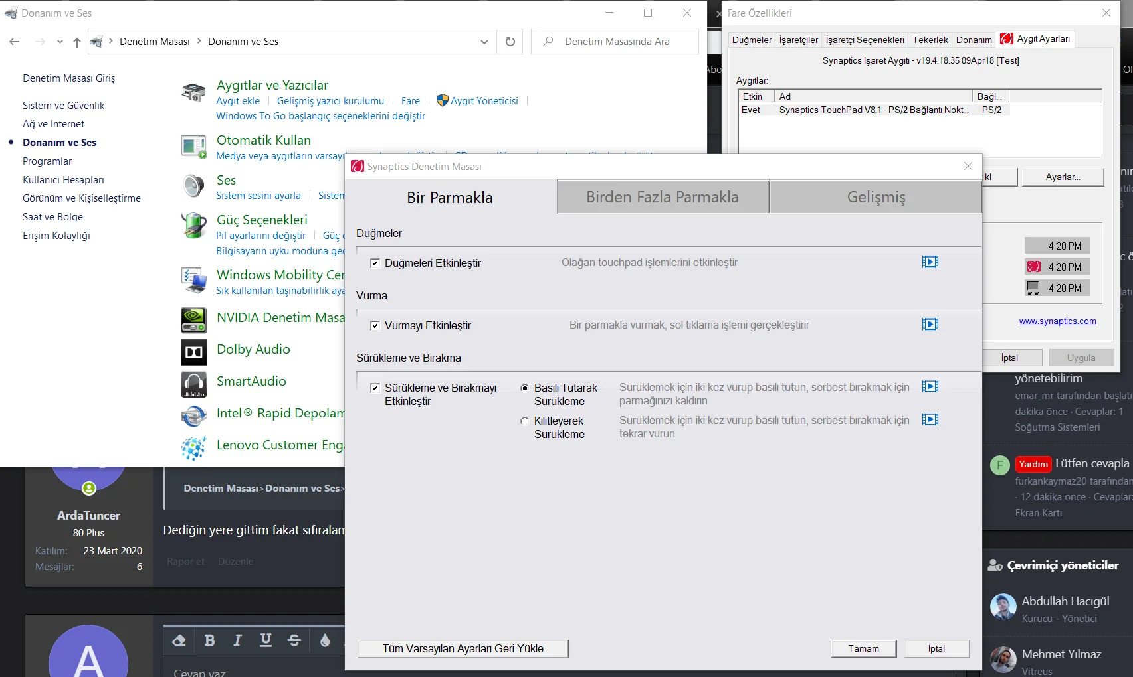Apply bold in the forum reply editor

[x=209, y=640]
